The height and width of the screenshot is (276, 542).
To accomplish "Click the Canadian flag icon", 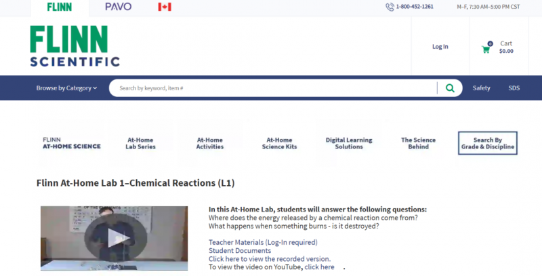I will pyautogui.click(x=165, y=7).
